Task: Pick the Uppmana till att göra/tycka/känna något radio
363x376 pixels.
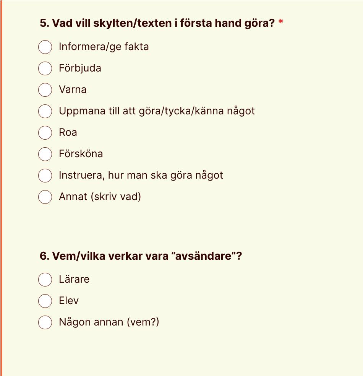Action: coord(45,111)
